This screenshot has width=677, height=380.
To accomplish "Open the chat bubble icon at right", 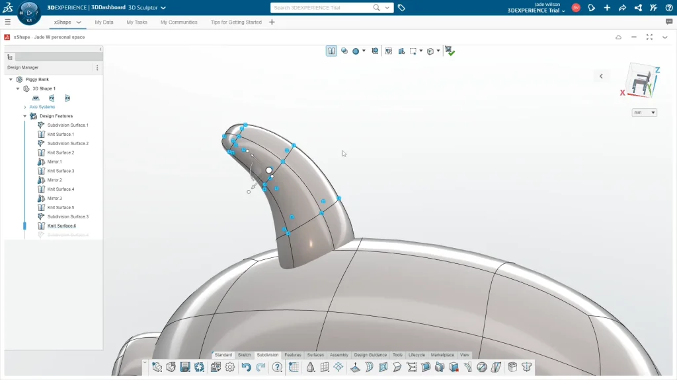I will [x=669, y=22].
